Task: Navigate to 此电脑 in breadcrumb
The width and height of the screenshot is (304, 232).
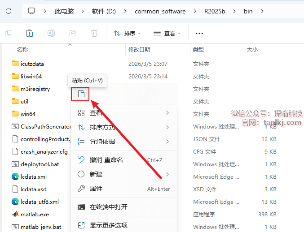Action: pos(64,11)
